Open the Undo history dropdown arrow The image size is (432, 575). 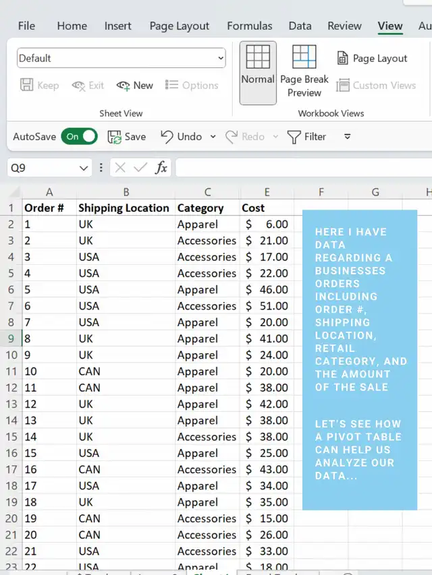(x=213, y=137)
